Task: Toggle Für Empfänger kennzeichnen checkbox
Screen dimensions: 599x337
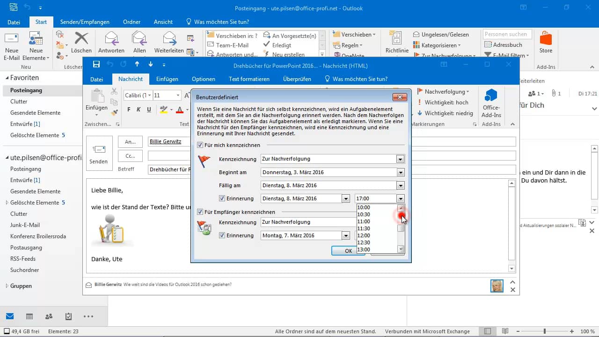Action: click(x=200, y=212)
